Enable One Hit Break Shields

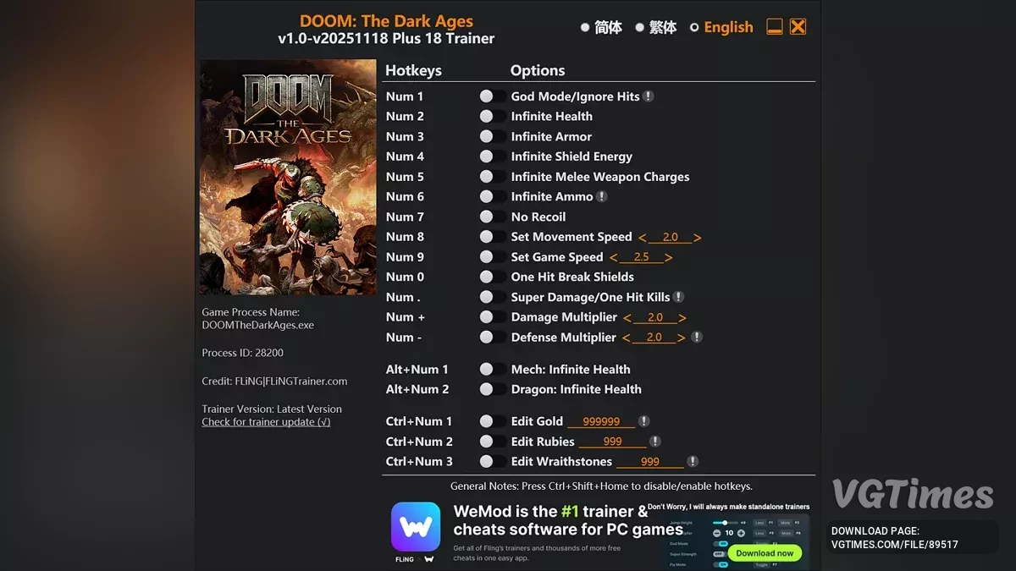492,277
